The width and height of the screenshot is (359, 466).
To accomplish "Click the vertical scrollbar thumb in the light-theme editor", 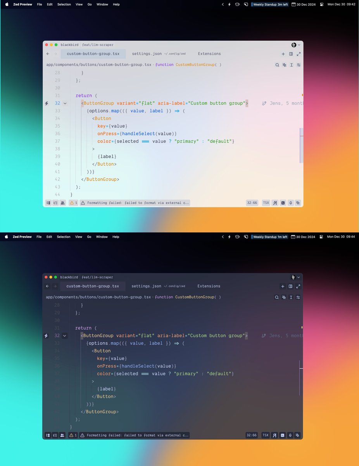I will 301,145.
